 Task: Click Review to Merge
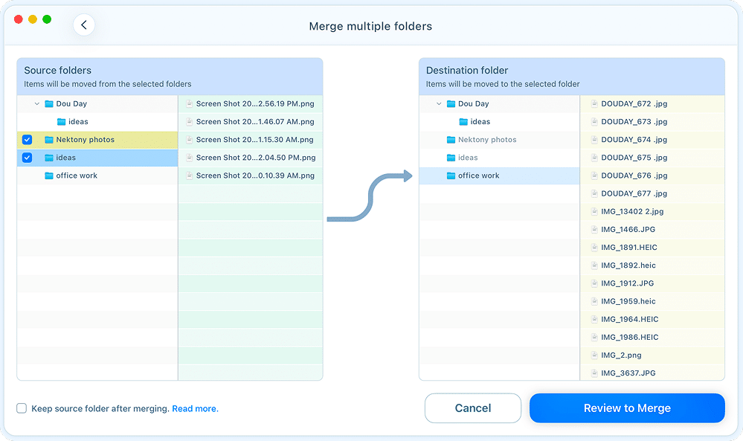point(628,408)
